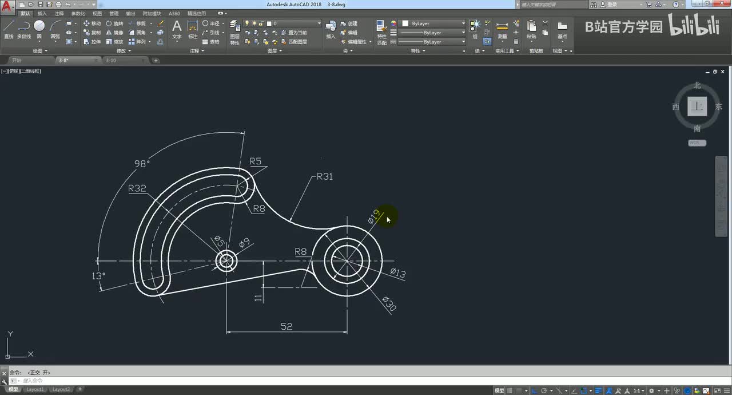Toggle the grid display in status bar
Screen dimensions: 732x395
click(510, 390)
